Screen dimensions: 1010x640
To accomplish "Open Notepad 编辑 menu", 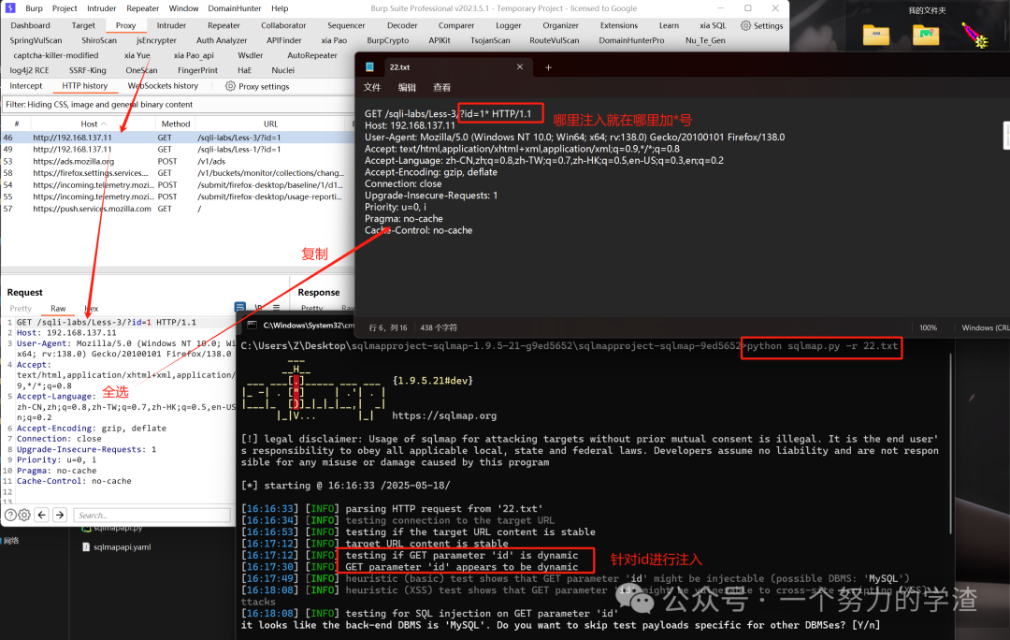I will pos(407,88).
